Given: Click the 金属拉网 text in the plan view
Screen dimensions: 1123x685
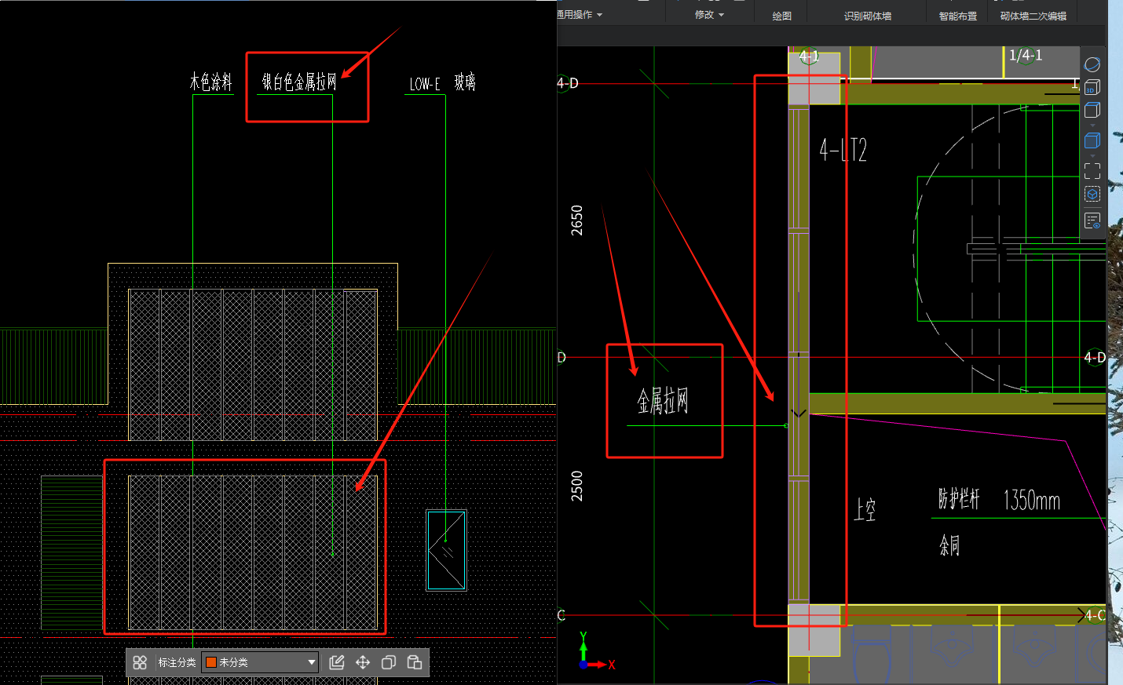Looking at the screenshot, I should (x=663, y=401).
